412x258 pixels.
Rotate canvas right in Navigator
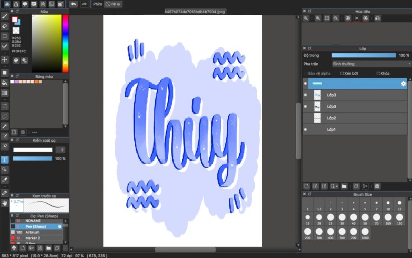click(365, 18)
